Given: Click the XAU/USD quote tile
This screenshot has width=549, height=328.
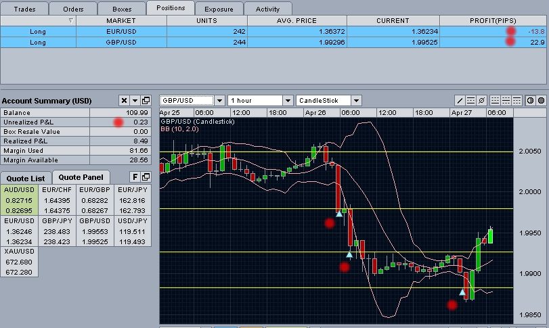Looking at the screenshot, I should [x=19, y=262].
